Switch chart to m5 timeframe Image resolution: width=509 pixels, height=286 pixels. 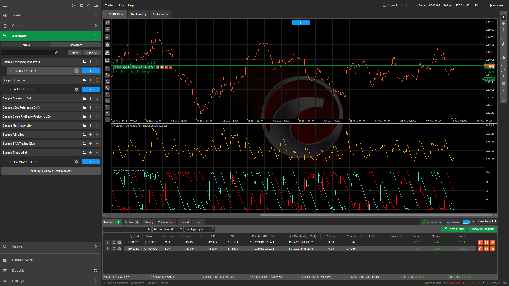(x=107, y=75)
